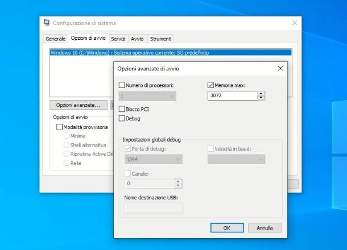The image size is (347, 250).
Task: Select the Opzioni di avvio tab
Action: point(88,38)
